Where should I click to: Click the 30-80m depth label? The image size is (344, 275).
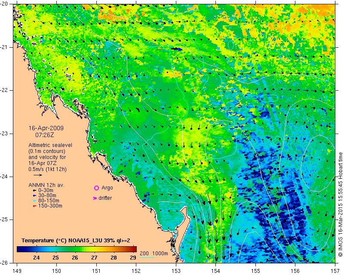(47, 196)
